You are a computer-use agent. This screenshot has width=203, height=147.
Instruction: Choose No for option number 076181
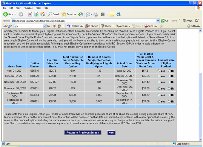[170, 102]
